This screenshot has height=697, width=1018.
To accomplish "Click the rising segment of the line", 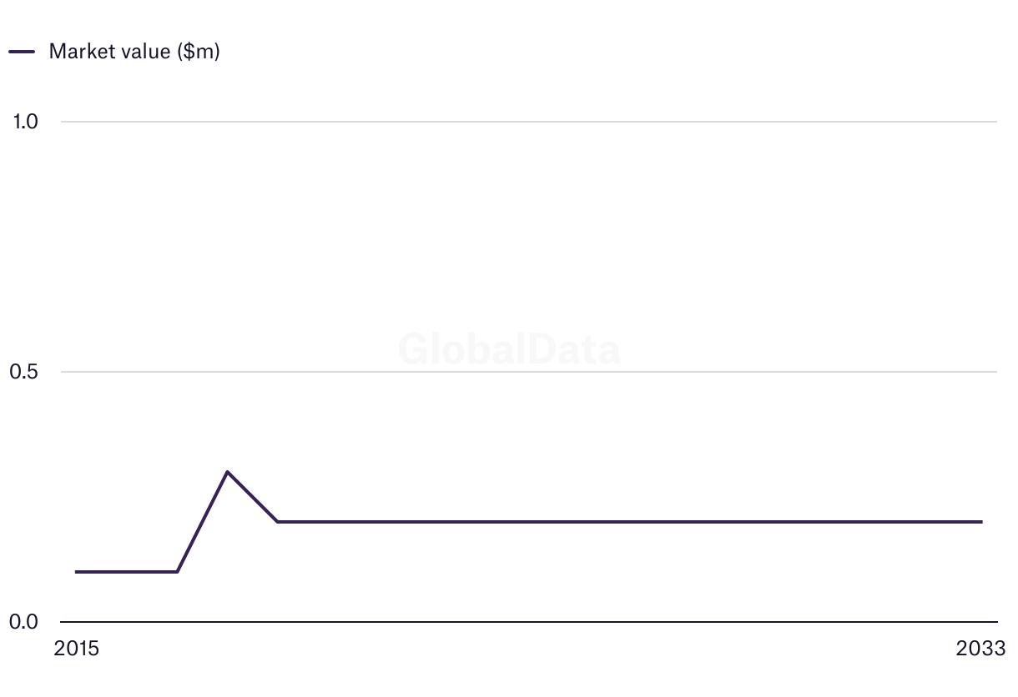I will point(202,522).
